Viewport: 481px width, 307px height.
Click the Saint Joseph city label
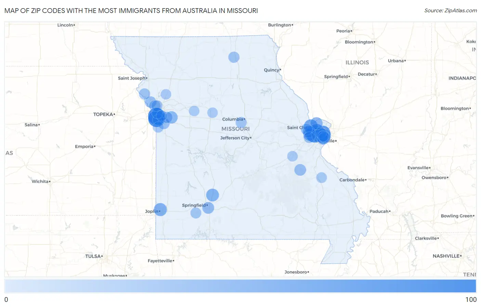tap(132, 78)
